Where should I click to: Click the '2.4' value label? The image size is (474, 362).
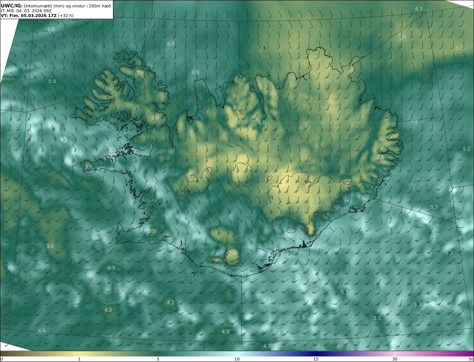273,93
